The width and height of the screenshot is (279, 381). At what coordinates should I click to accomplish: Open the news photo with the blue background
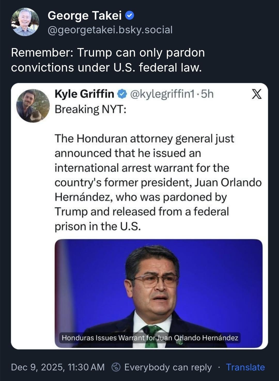(x=158, y=284)
